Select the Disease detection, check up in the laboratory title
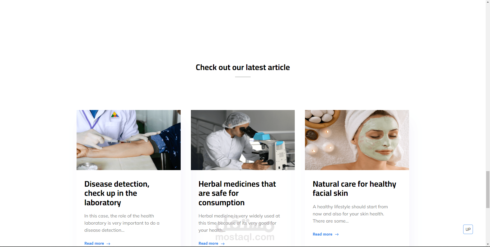 (117, 193)
